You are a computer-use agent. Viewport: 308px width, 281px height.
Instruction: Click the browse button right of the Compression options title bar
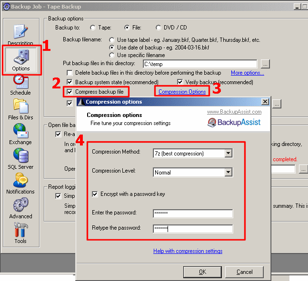click(277, 104)
